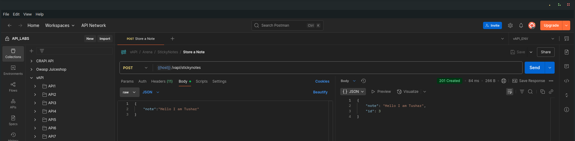Screen dimensions: 575x141
Task: Click the Cookies link
Action: [x=322, y=81]
